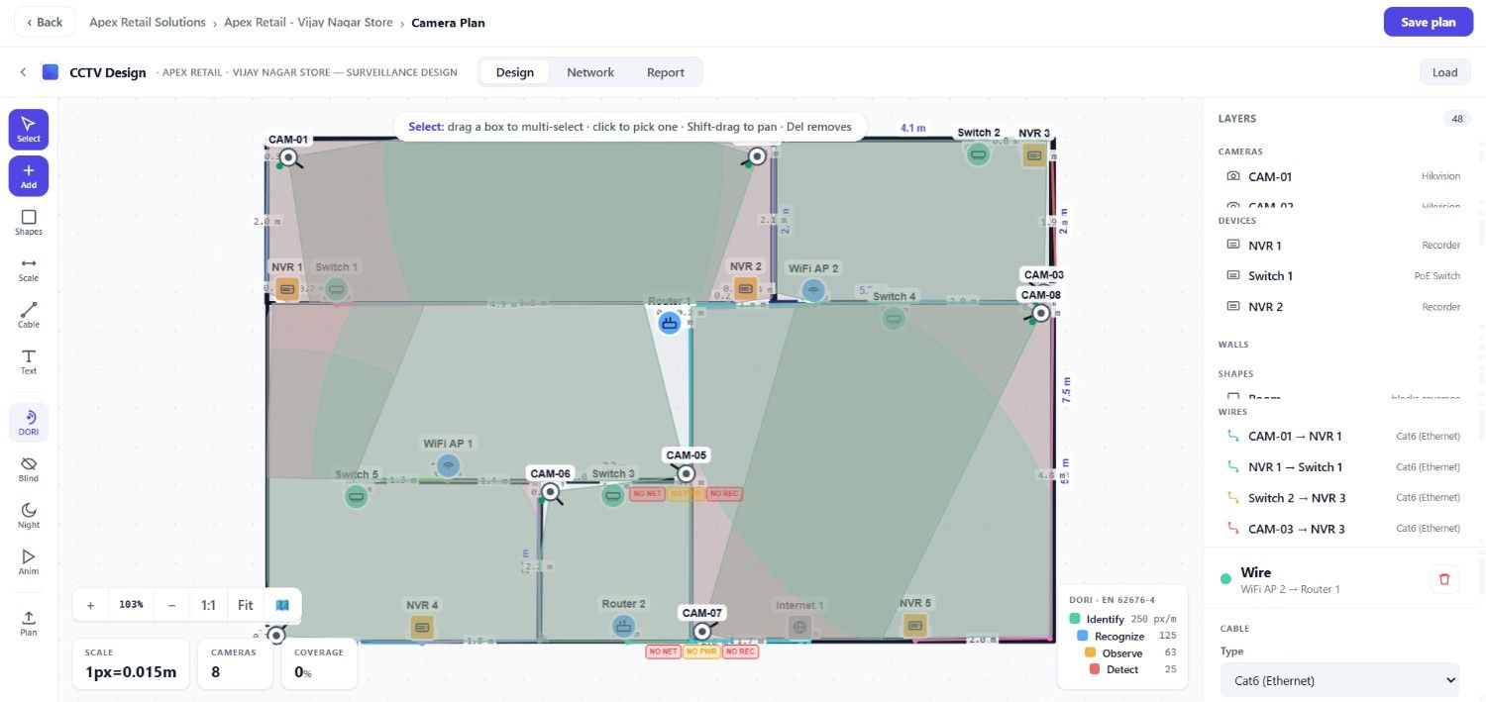The height and width of the screenshot is (702, 1486).
Task: Select Switch 2 → NVR 3 wire row
Action: click(x=1342, y=497)
